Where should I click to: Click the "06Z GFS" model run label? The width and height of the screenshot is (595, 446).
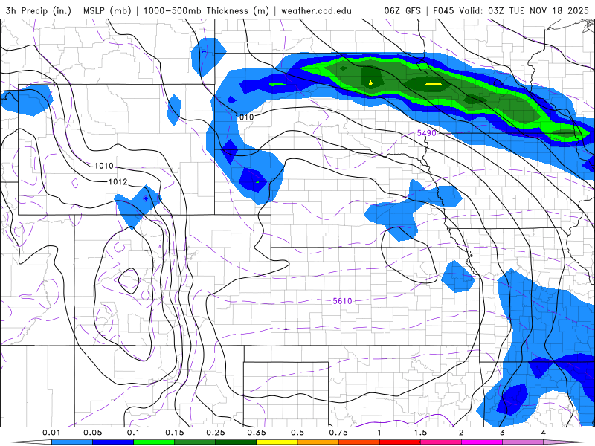point(402,10)
